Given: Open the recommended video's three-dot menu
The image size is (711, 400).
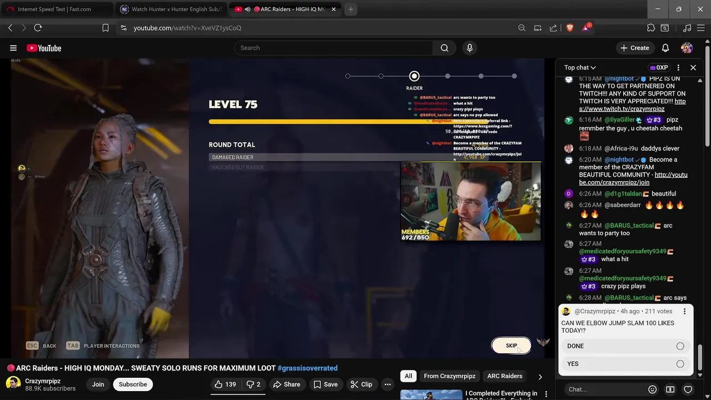Looking at the screenshot, I should click(546, 394).
